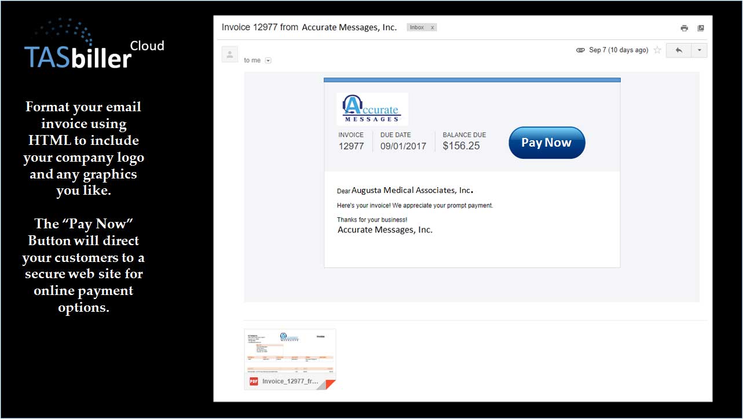Click the sender avatar icon

click(x=230, y=54)
